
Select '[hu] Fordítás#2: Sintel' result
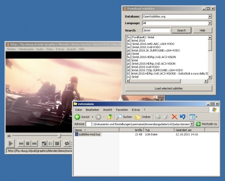(x=140, y=37)
